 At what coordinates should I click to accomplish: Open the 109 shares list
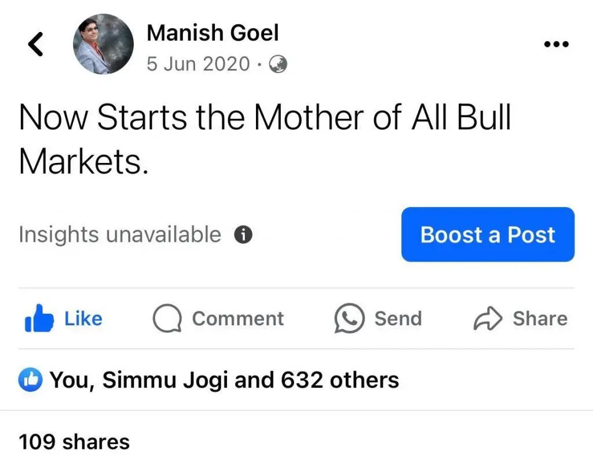[74, 442]
